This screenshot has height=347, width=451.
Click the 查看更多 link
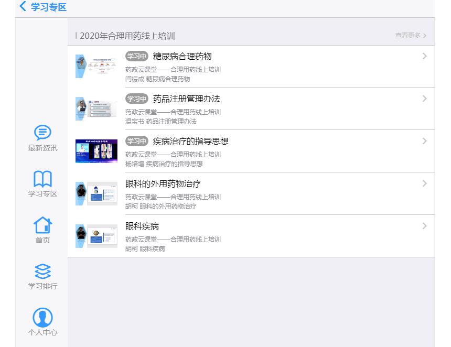point(411,36)
